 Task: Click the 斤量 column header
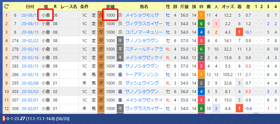(184, 7)
